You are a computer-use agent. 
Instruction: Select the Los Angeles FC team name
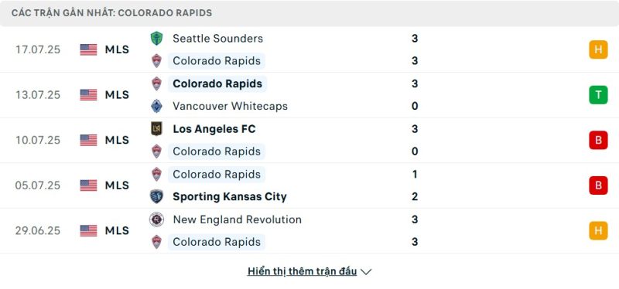[x=214, y=129]
